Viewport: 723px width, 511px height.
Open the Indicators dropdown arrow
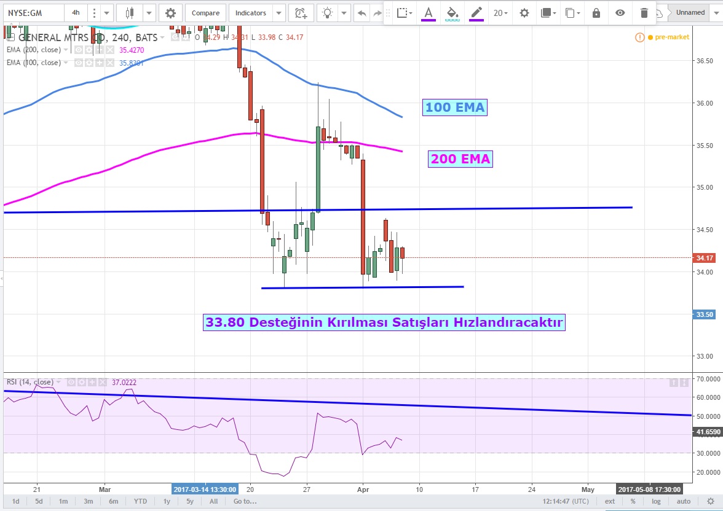point(279,12)
